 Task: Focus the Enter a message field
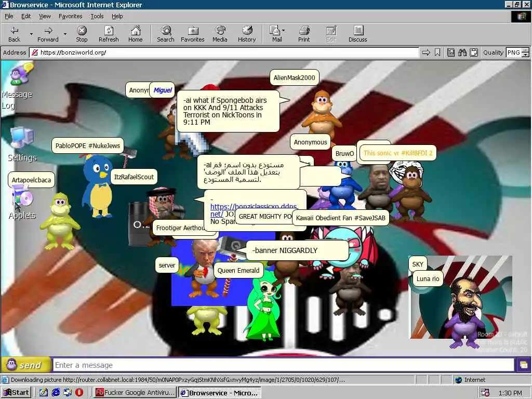point(284,365)
